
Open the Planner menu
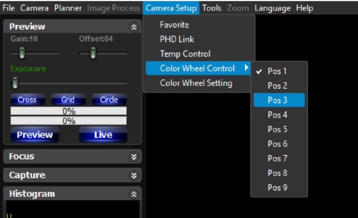point(68,8)
